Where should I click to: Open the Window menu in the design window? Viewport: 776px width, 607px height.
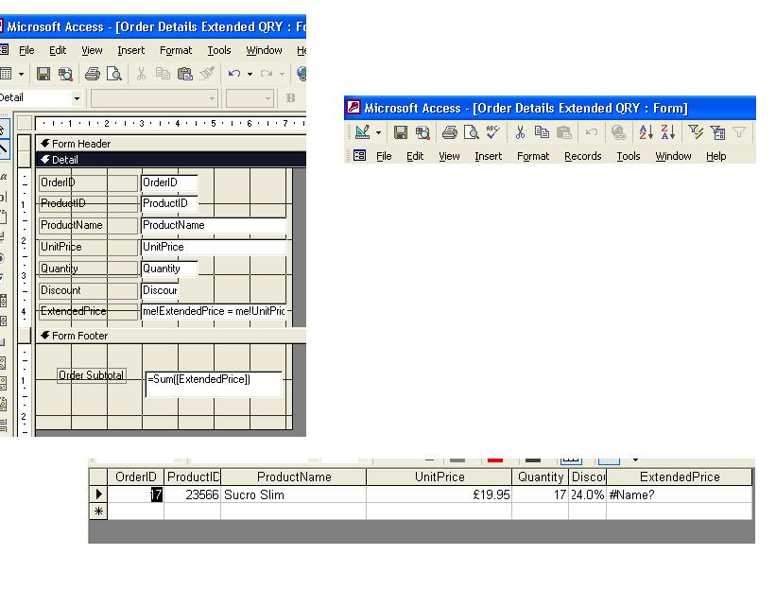tap(264, 50)
